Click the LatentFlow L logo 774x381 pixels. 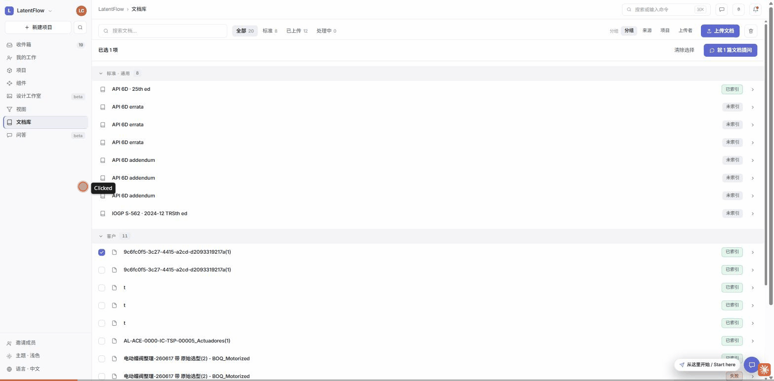9,10
